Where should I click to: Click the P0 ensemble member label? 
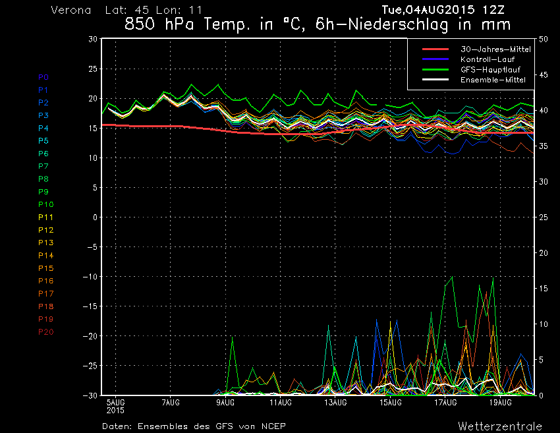tap(43, 77)
